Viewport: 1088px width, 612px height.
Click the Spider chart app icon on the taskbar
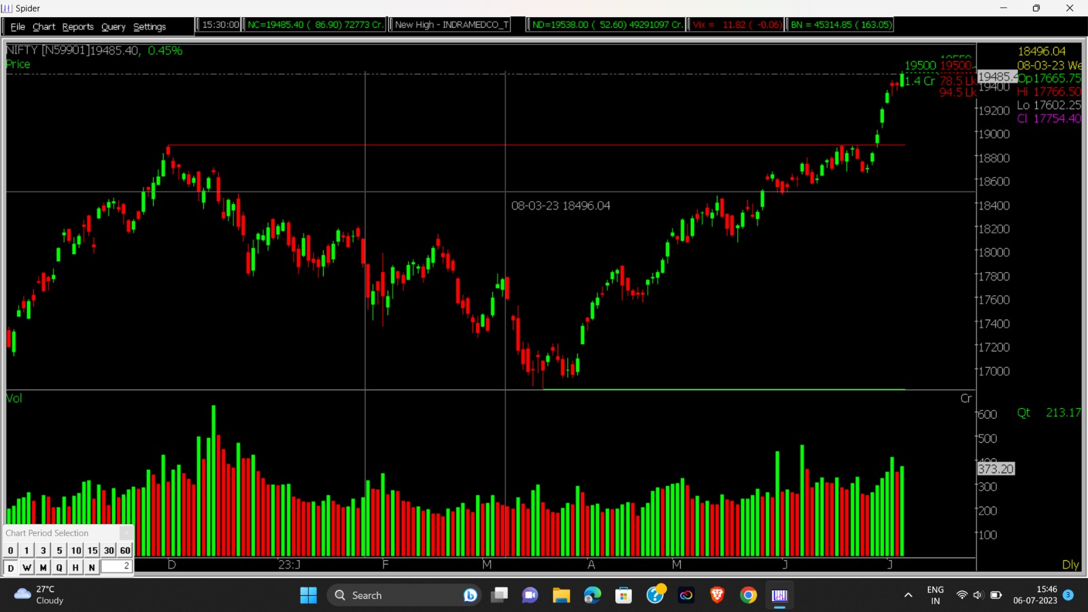(x=779, y=595)
